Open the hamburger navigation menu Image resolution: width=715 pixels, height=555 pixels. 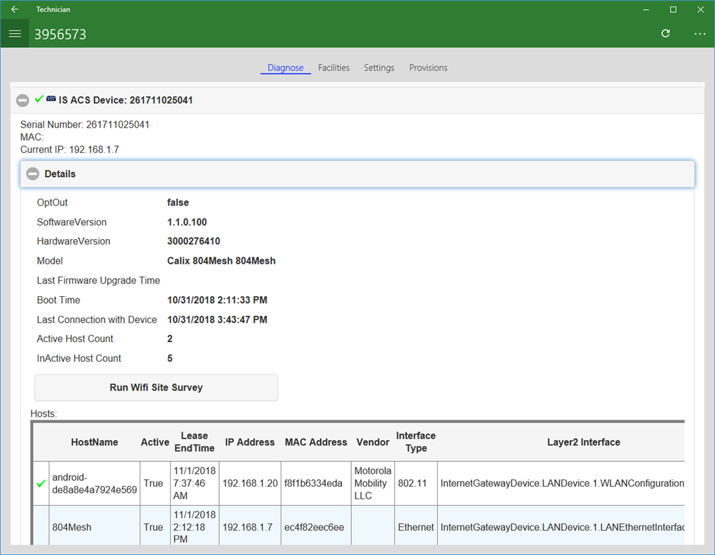tap(15, 34)
